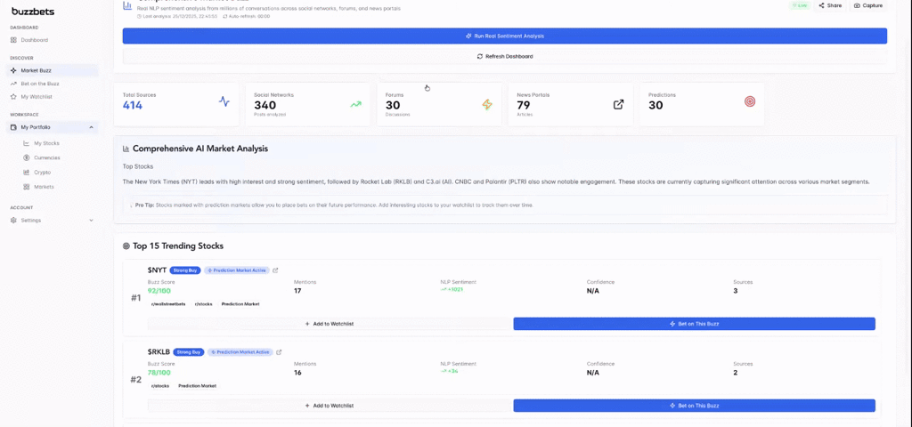
Task: Click the News Portals 79 value
Action: point(524,105)
